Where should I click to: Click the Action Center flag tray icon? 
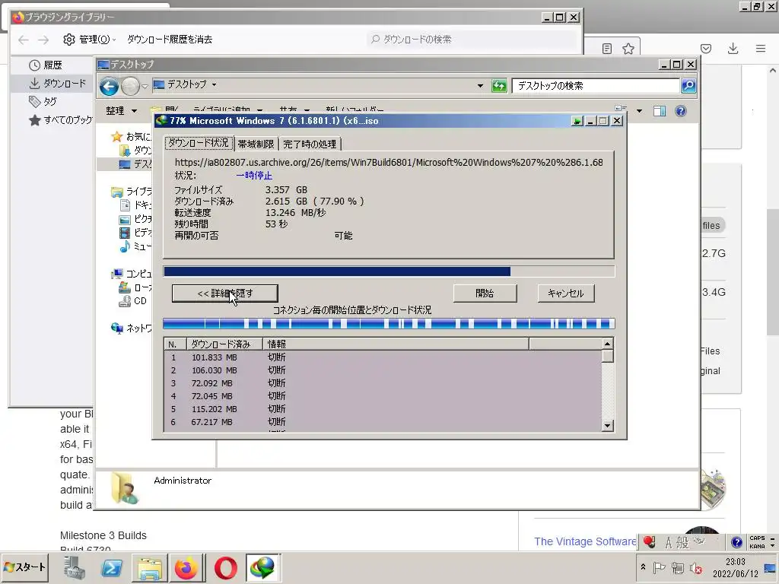coord(659,567)
